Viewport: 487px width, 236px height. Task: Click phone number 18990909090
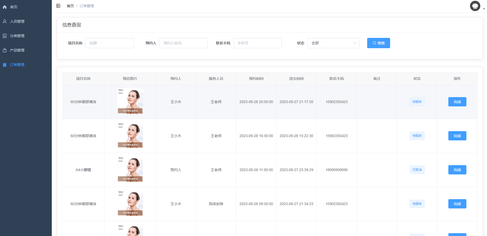337,170
